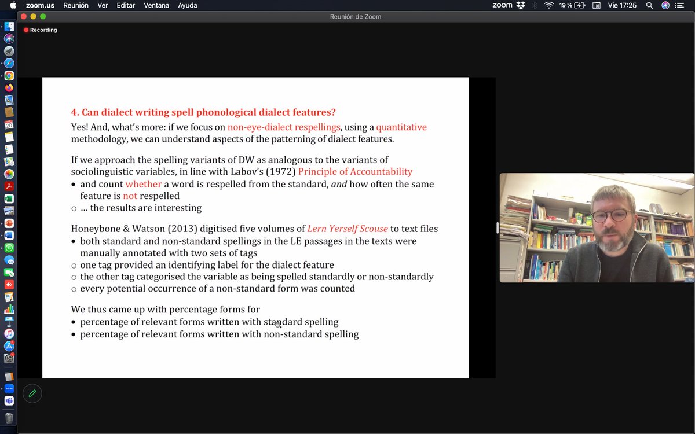Open the red arrows app in Dock
Screen dimensions: 695x434
9,285
